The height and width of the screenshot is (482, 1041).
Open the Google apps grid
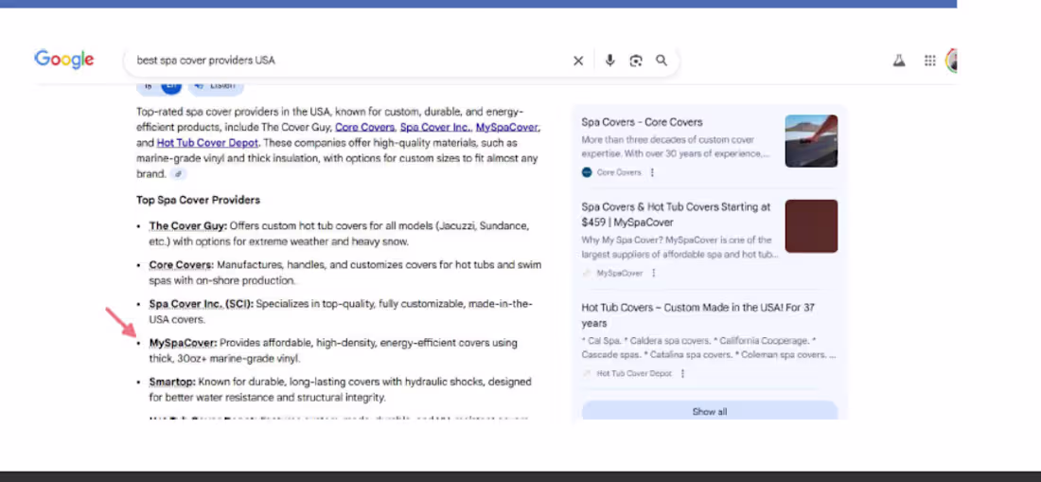click(929, 61)
